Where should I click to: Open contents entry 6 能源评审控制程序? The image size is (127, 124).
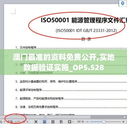coord(28,90)
